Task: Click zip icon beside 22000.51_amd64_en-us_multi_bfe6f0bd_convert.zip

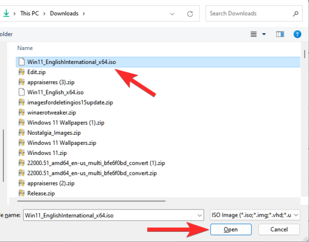Action: pos(21,173)
